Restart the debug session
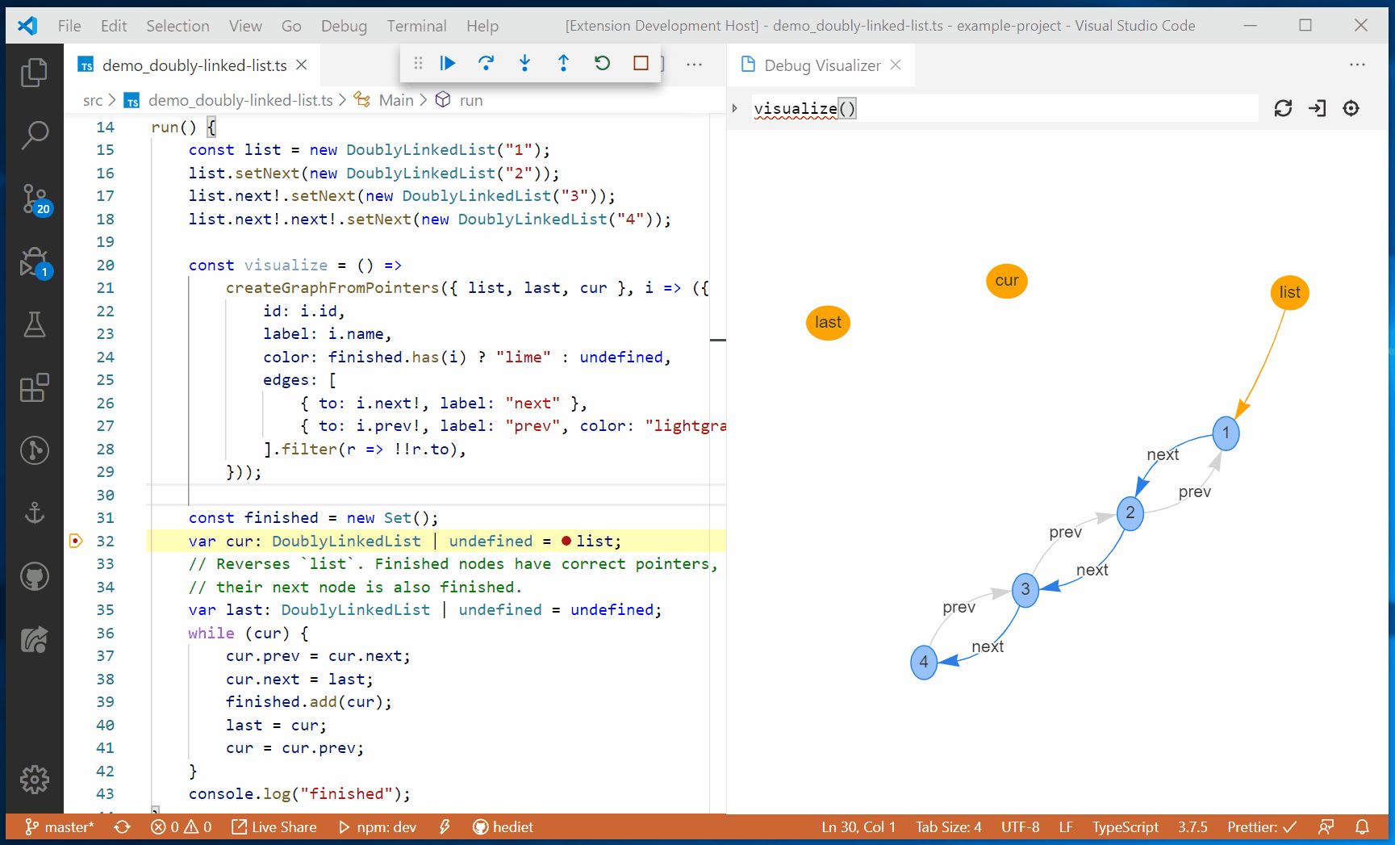This screenshot has height=845, width=1395. (x=602, y=63)
